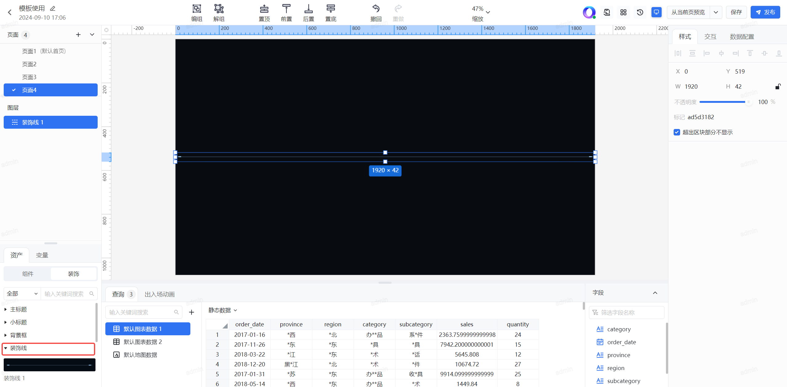The height and width of the screenshot is (387, 787).
Task: Switch to the 交互 tab
Action: [x=710, y=37]
